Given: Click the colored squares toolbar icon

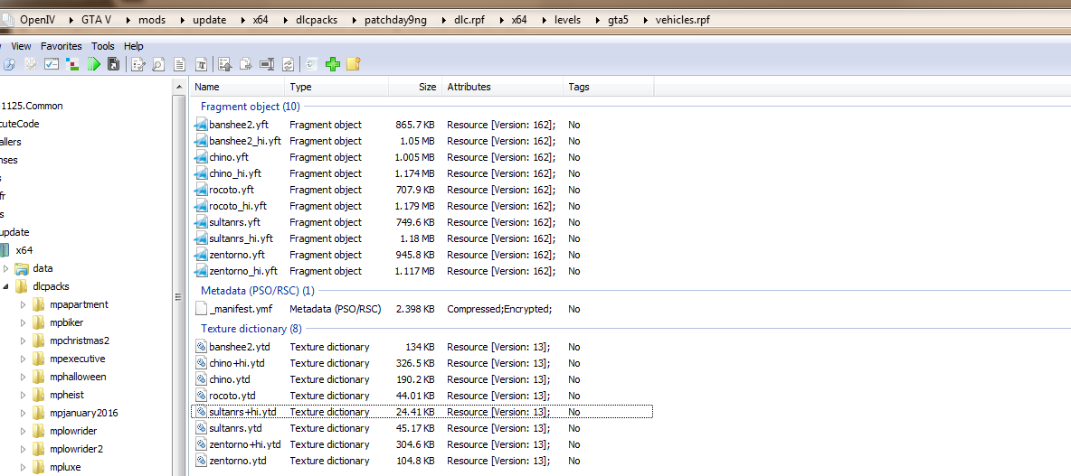Looking at the screenshot, I should 72,64.
